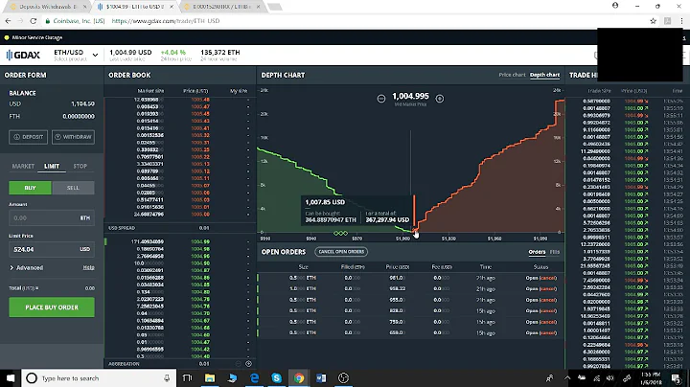Click the DEPOSIT button
The height and width of the screenshot is (387, 690).
(28, 137)
